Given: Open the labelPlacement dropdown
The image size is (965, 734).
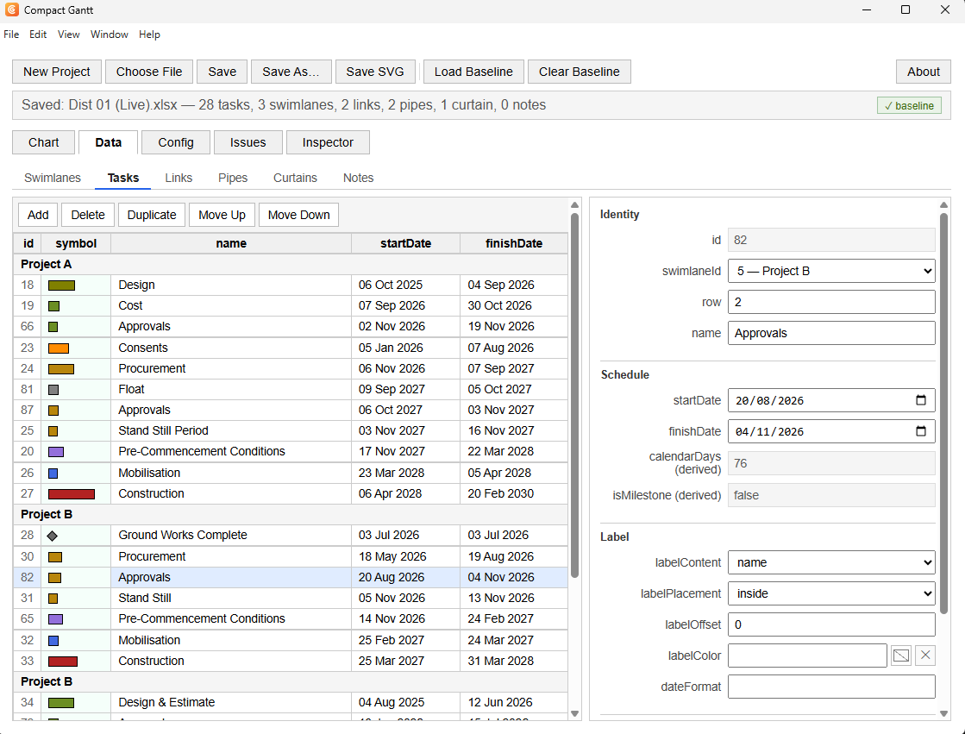Looking at the screenshot, I should click(831, 593).
